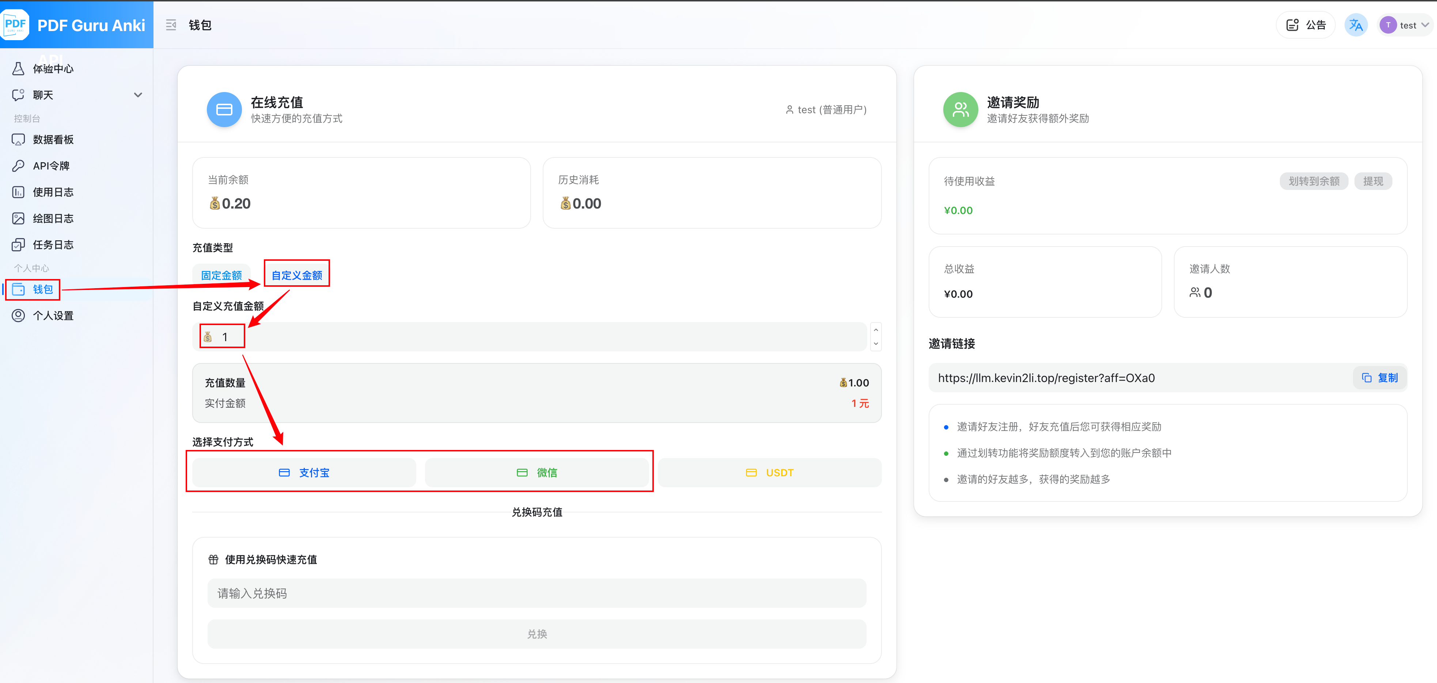This screenshot has height=683, width=1437.
Task: Choose USDT as the payment method
Action: click(769, 473)
